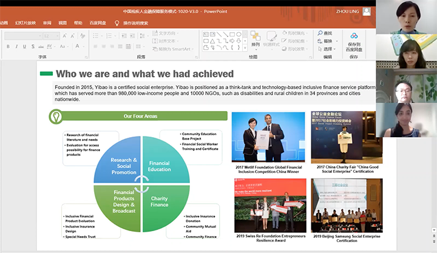Click the decrease indent icon
Image resolution: width=437 pixels, height=253 pixels.
[x=124, y=36]
